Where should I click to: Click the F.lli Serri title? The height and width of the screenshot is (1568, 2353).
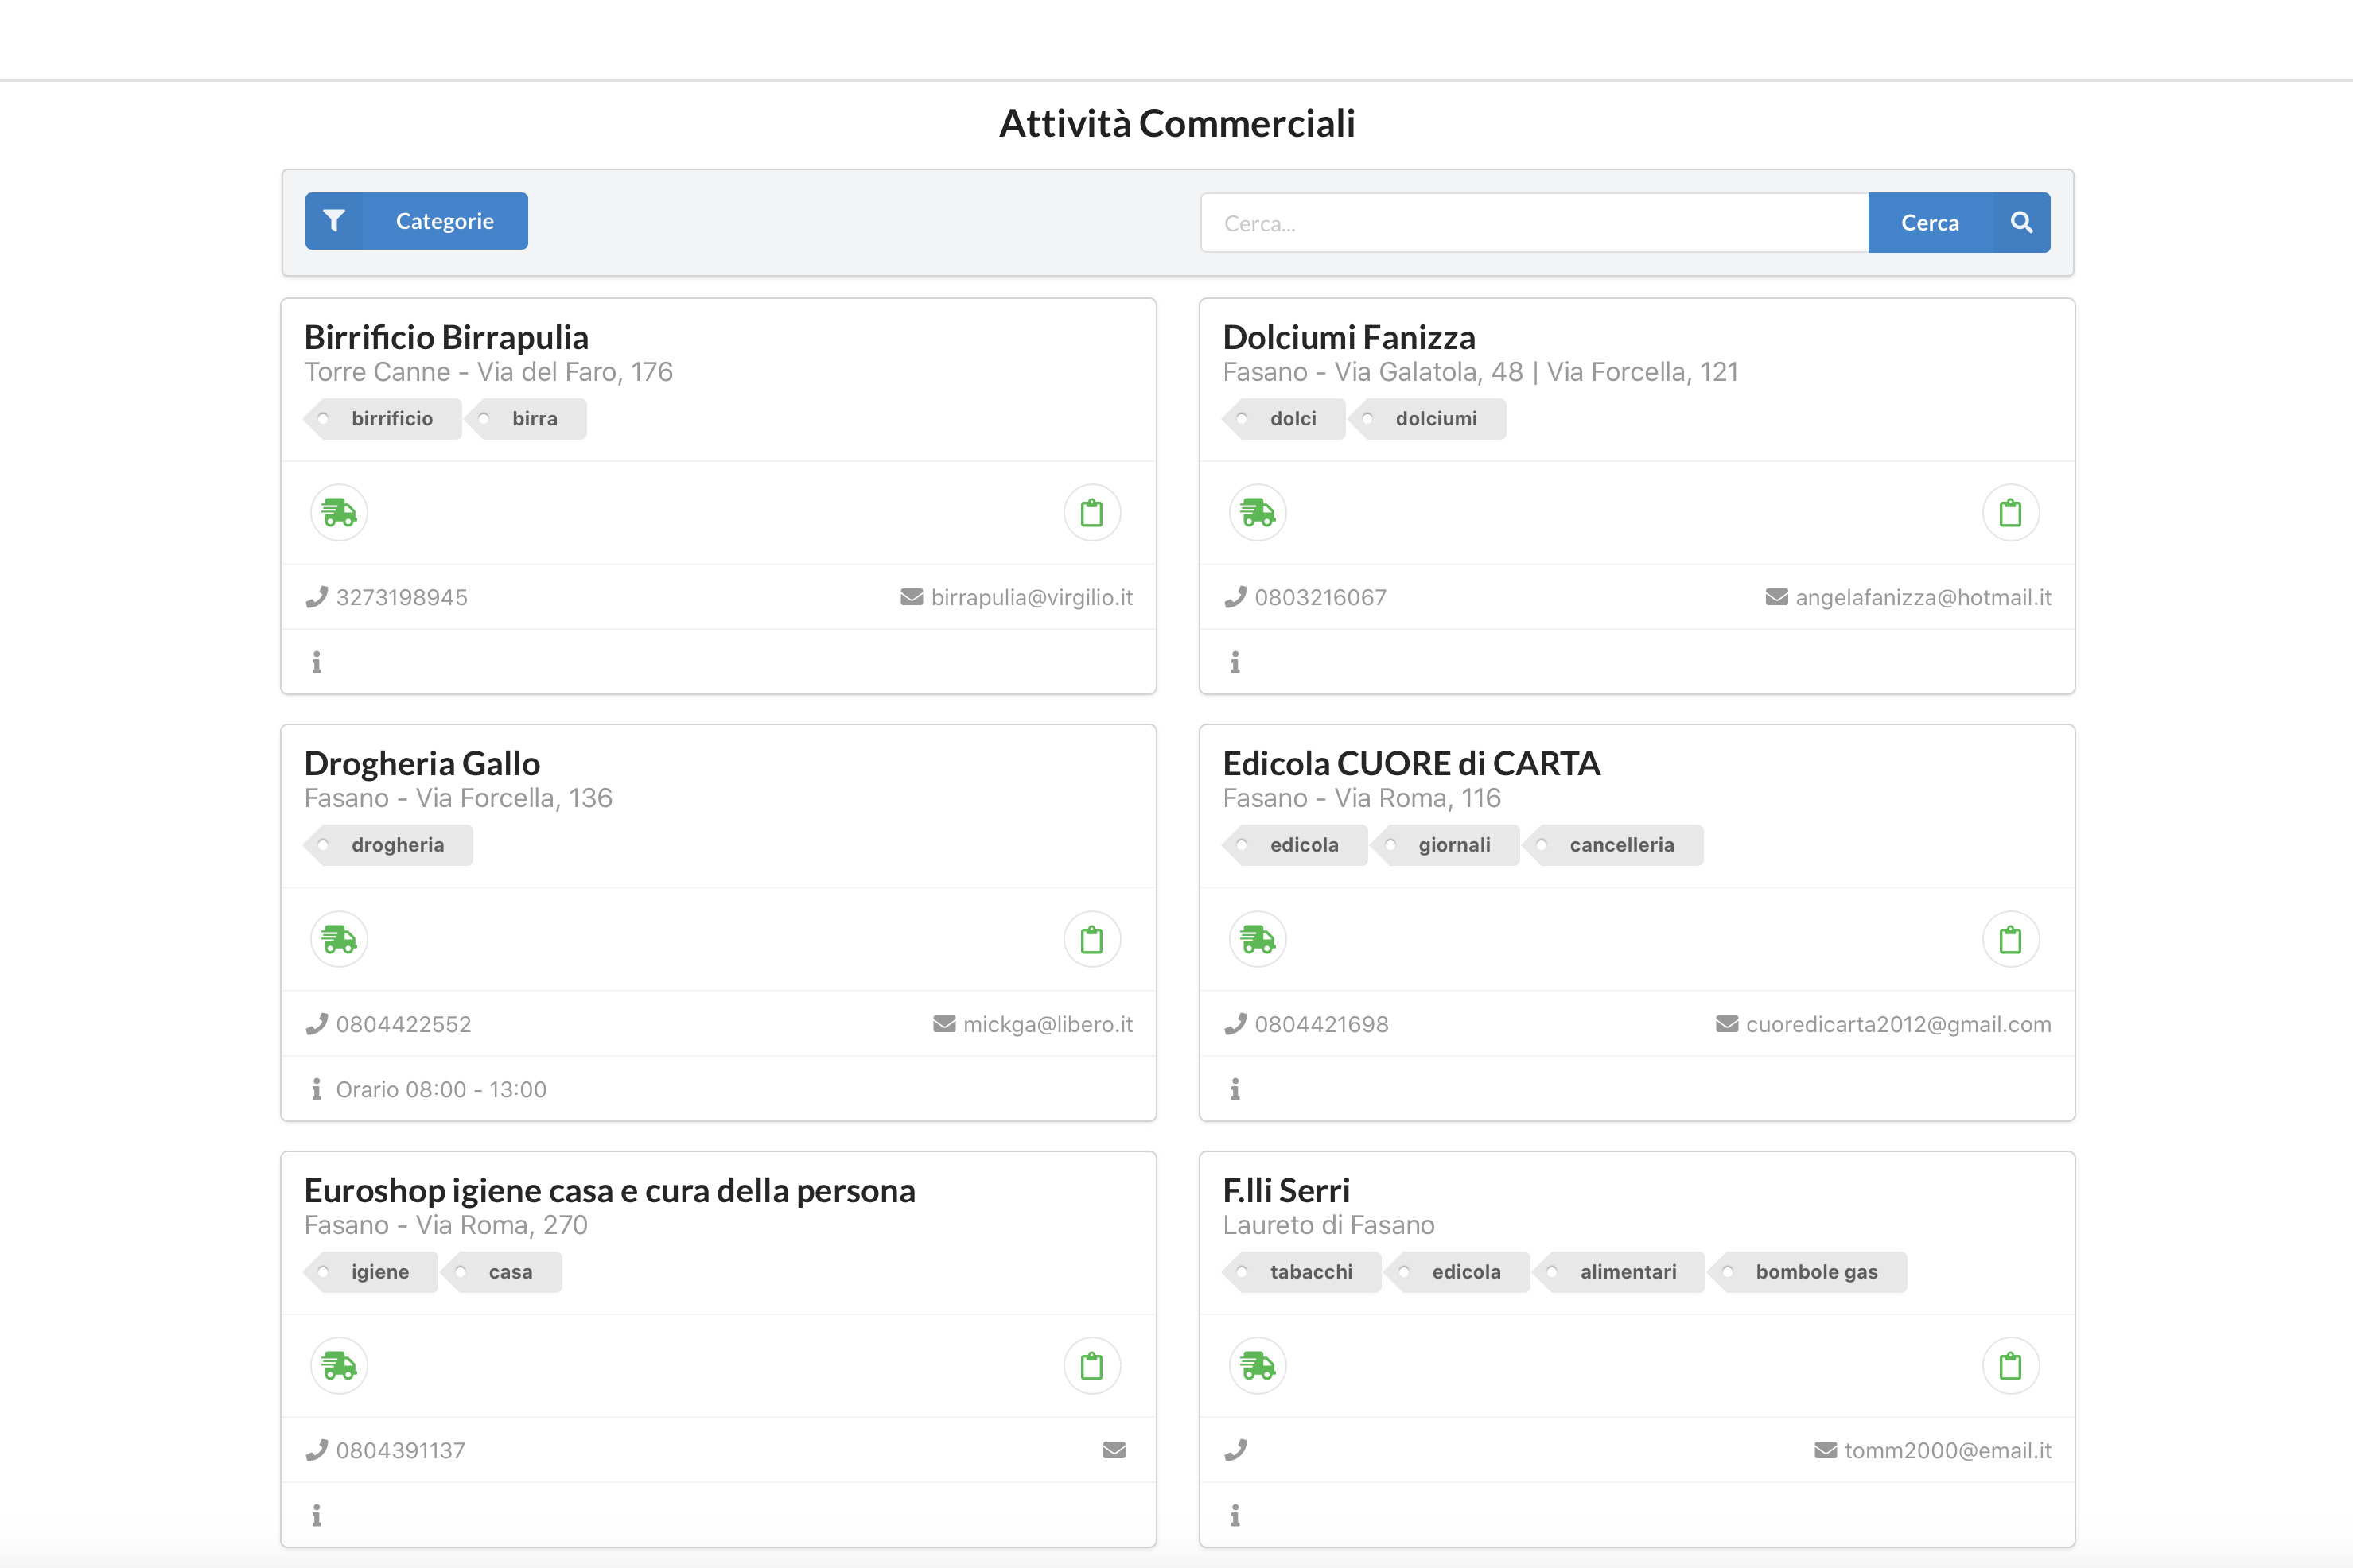1286,1191
